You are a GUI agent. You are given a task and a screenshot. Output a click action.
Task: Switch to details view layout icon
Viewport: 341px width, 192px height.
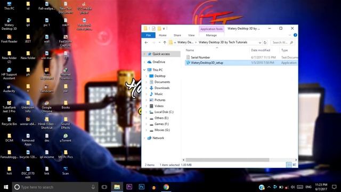[289, 165]
